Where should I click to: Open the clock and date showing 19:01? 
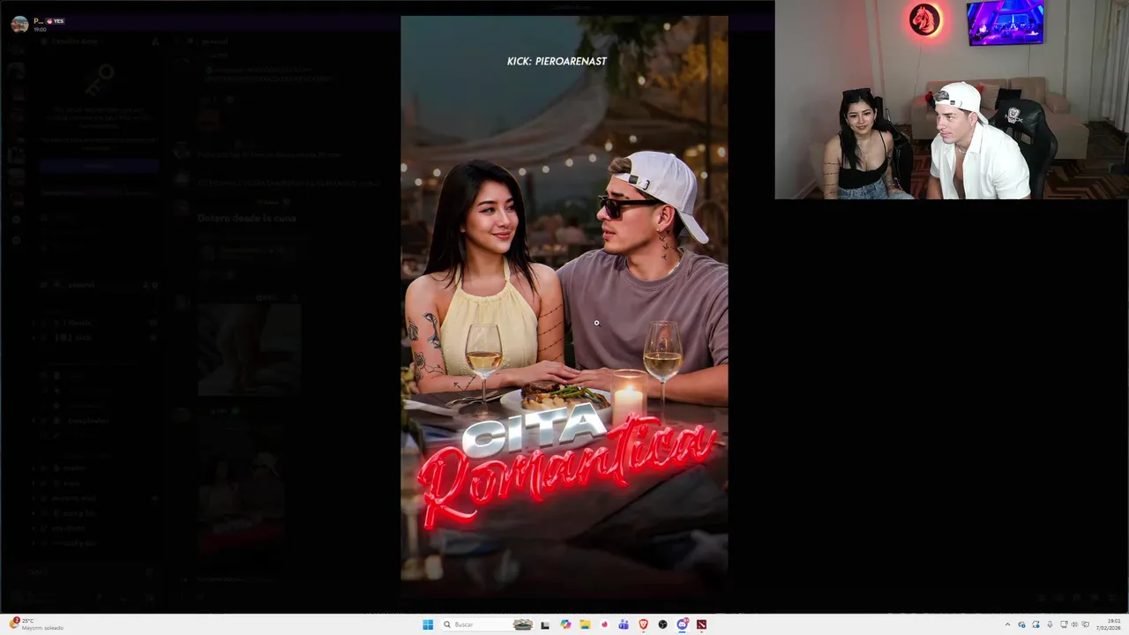coord(1108,624)
